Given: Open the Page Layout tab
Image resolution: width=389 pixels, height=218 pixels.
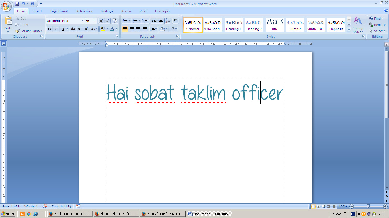Looking at the screenshot, I should pos(59,11).
